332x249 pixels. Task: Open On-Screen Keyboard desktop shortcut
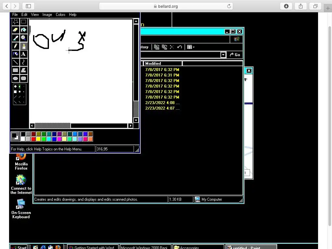21,209
